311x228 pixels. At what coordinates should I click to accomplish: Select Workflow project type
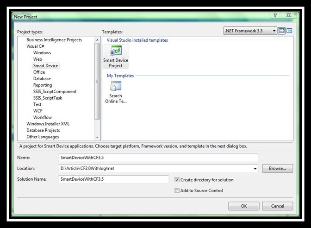click(x=43, y=117)
